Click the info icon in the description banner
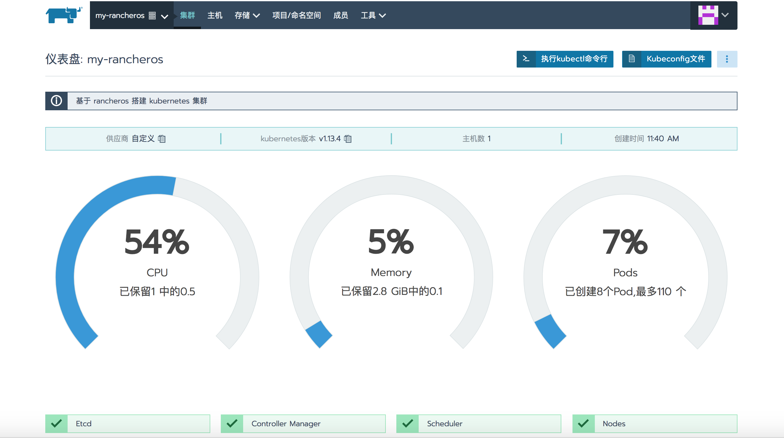Screen dimensions: 784x438 click(x=56, y=101)
